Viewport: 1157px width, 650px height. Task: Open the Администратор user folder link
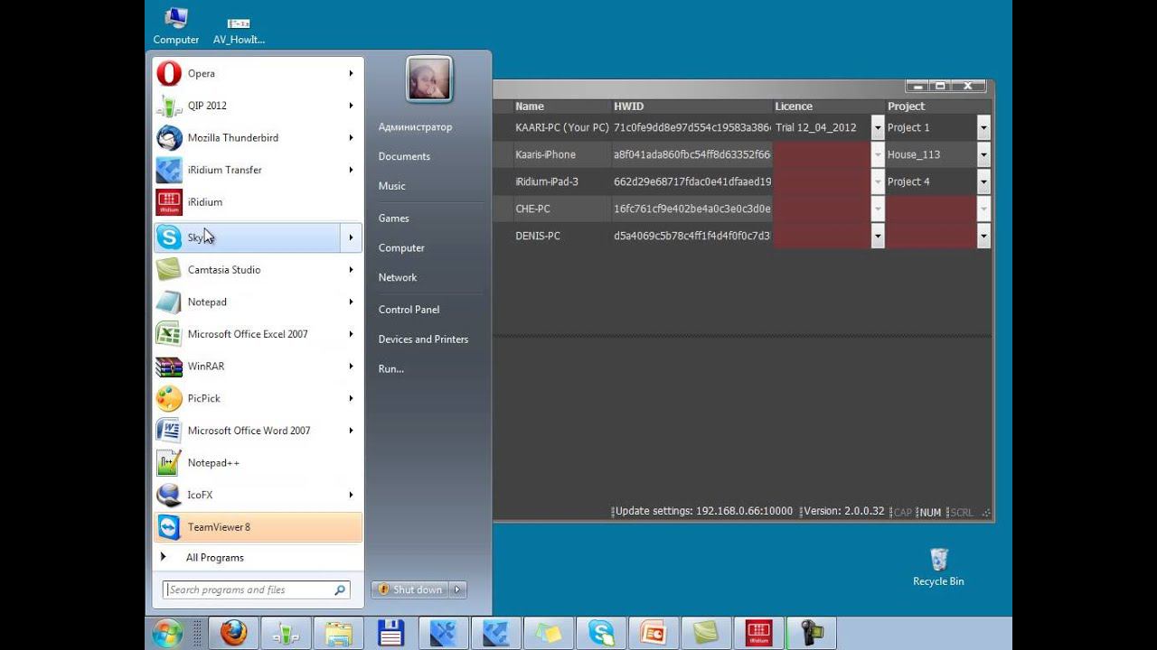click(415, 127)
